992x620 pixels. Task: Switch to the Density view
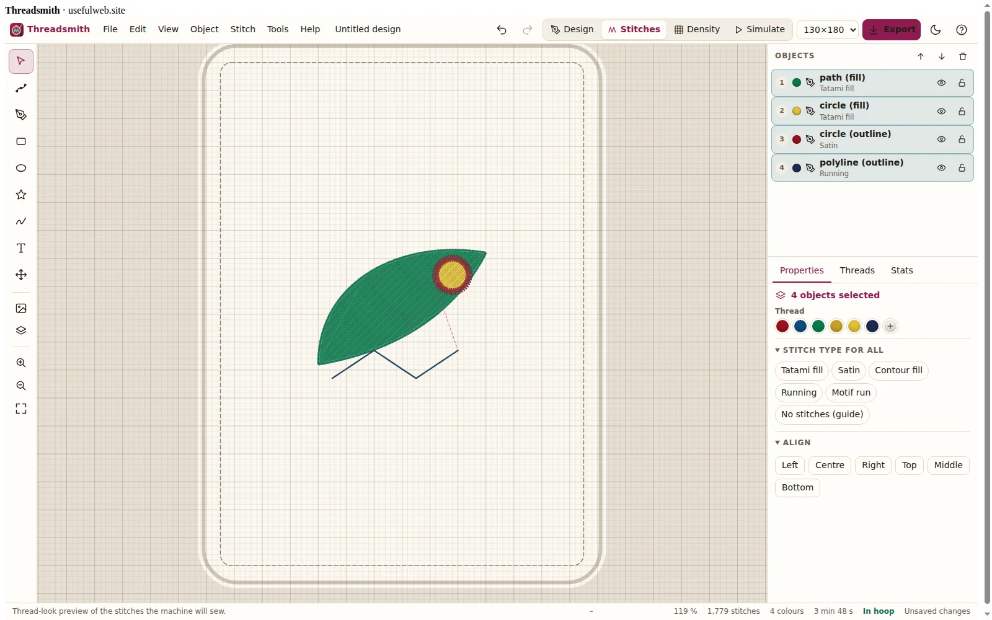[697, 29]
